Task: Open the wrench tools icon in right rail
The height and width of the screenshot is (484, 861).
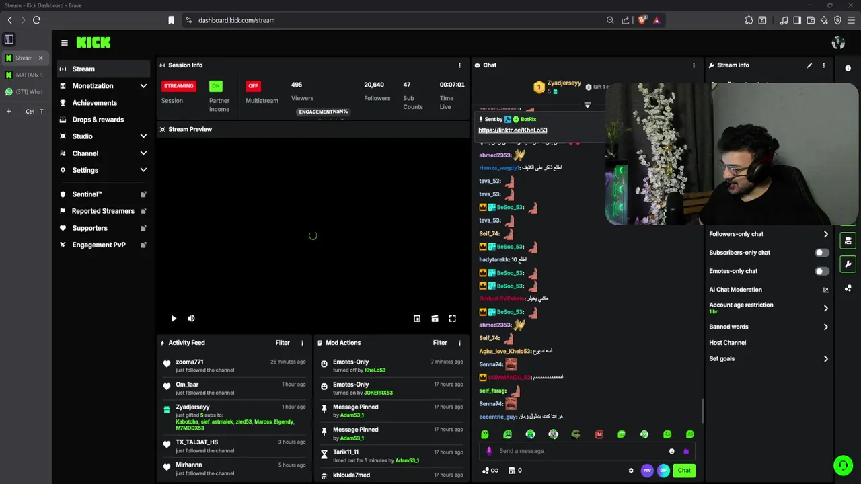Action: 848,264
